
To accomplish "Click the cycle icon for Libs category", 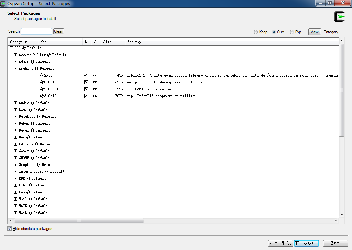I will (30, 185).
